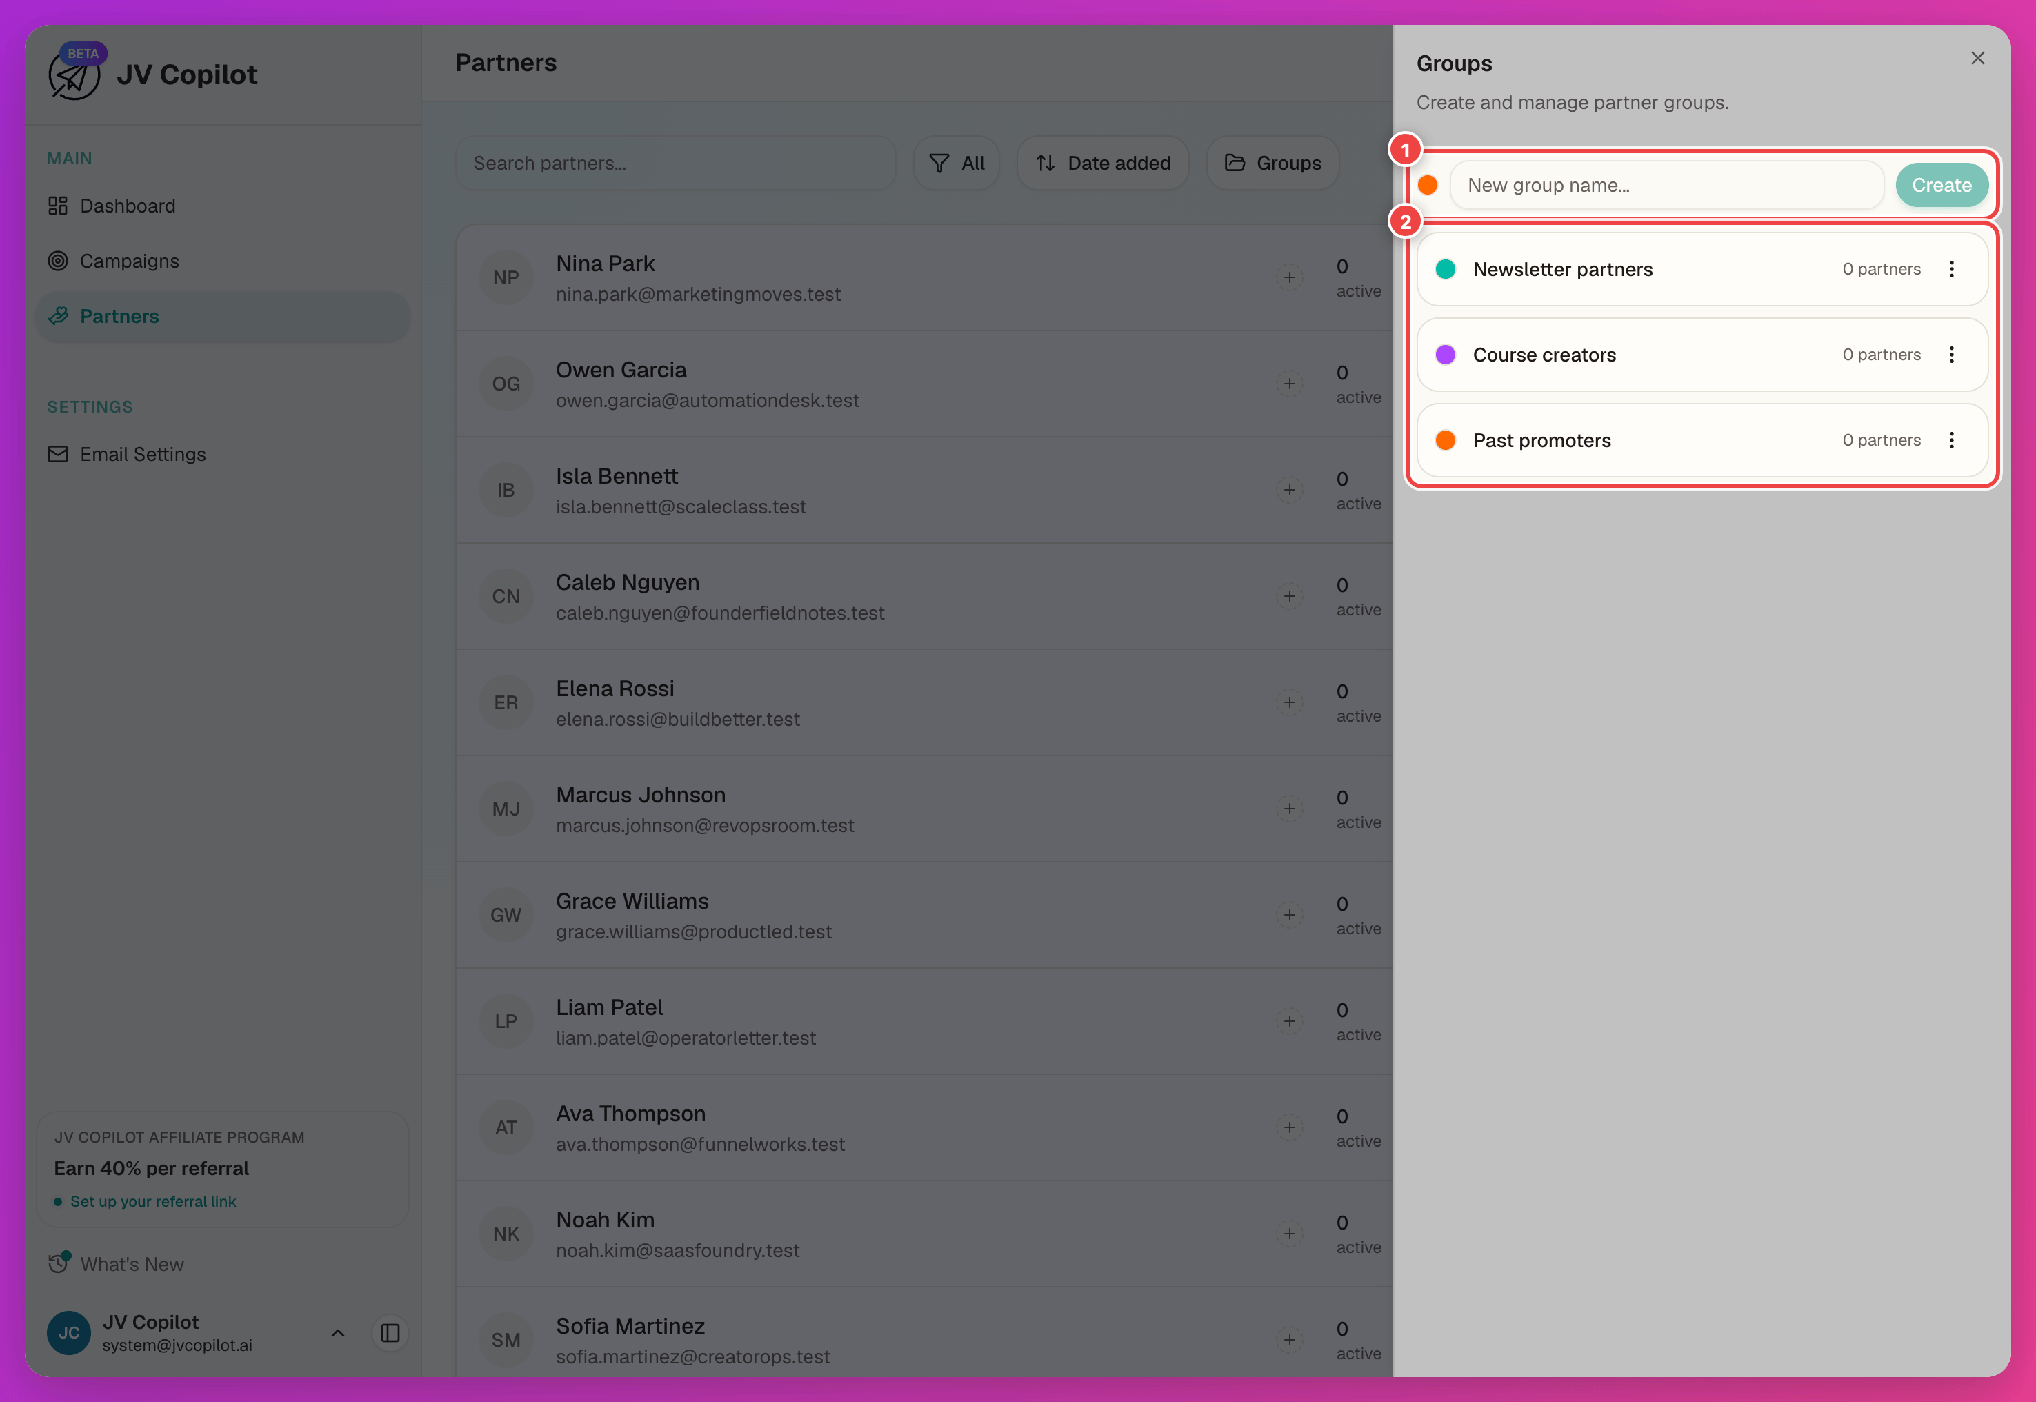Click grace.williams@productled.test email
The image size is (2036, 1402).
[694, 931]
